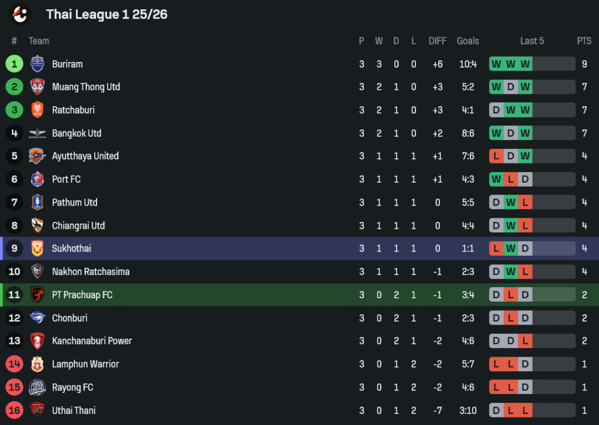Click the Thai League 1 logo icon

point(20,14)
